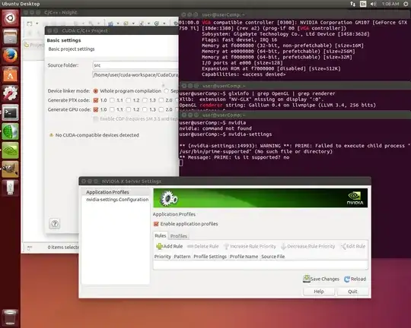Click the NVIDIA settings launcher icon
The width and height of the screenshot is (411, 328).
click(x=10, y=150)
